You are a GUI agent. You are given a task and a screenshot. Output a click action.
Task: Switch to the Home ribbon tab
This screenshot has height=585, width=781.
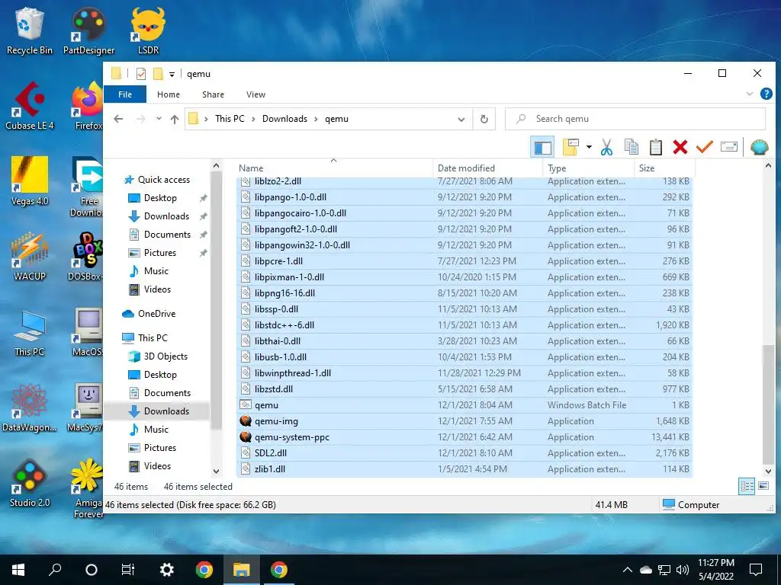click(x=169, y=94)
